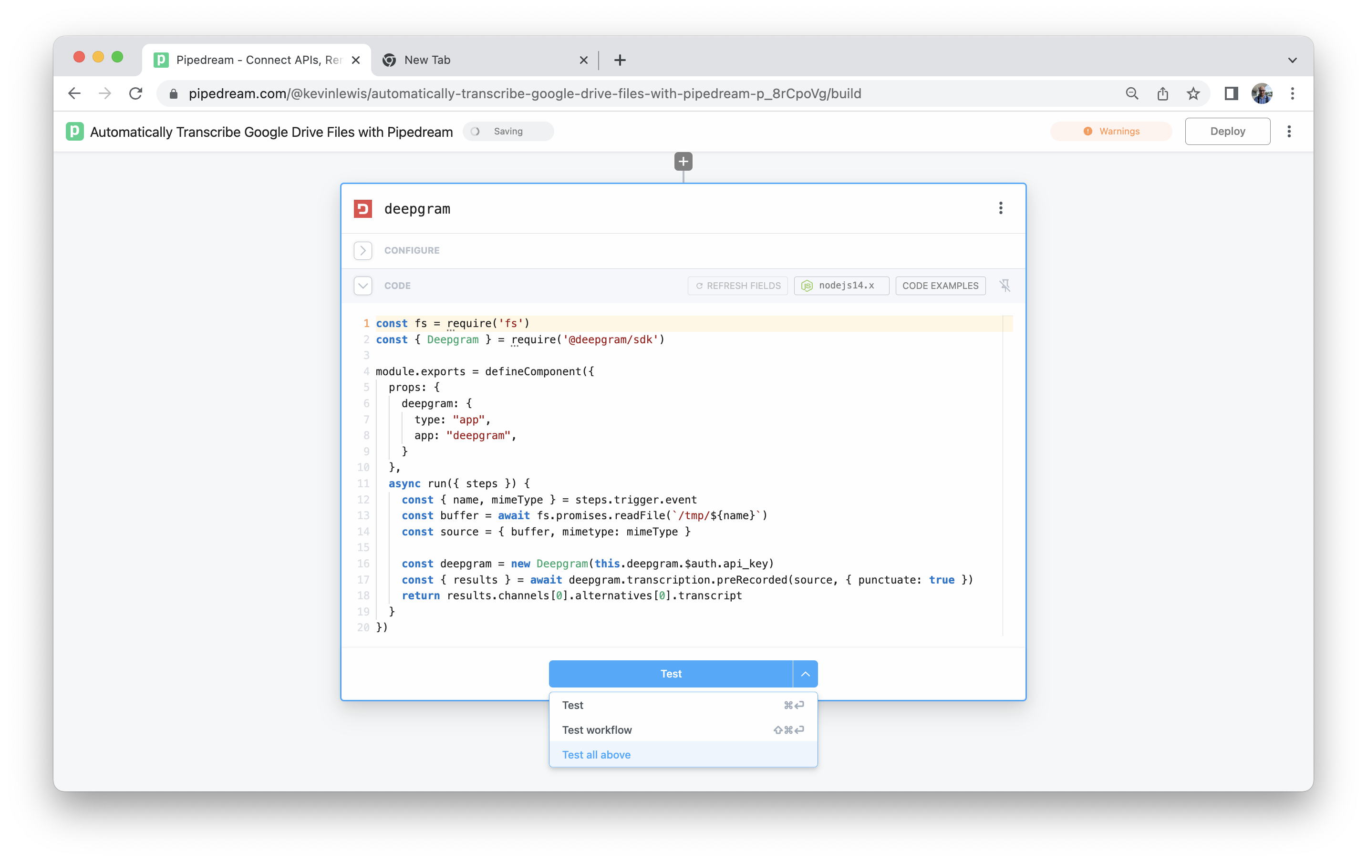
Task: Select Test from the dropdown menu
Action: coord(683,705)
